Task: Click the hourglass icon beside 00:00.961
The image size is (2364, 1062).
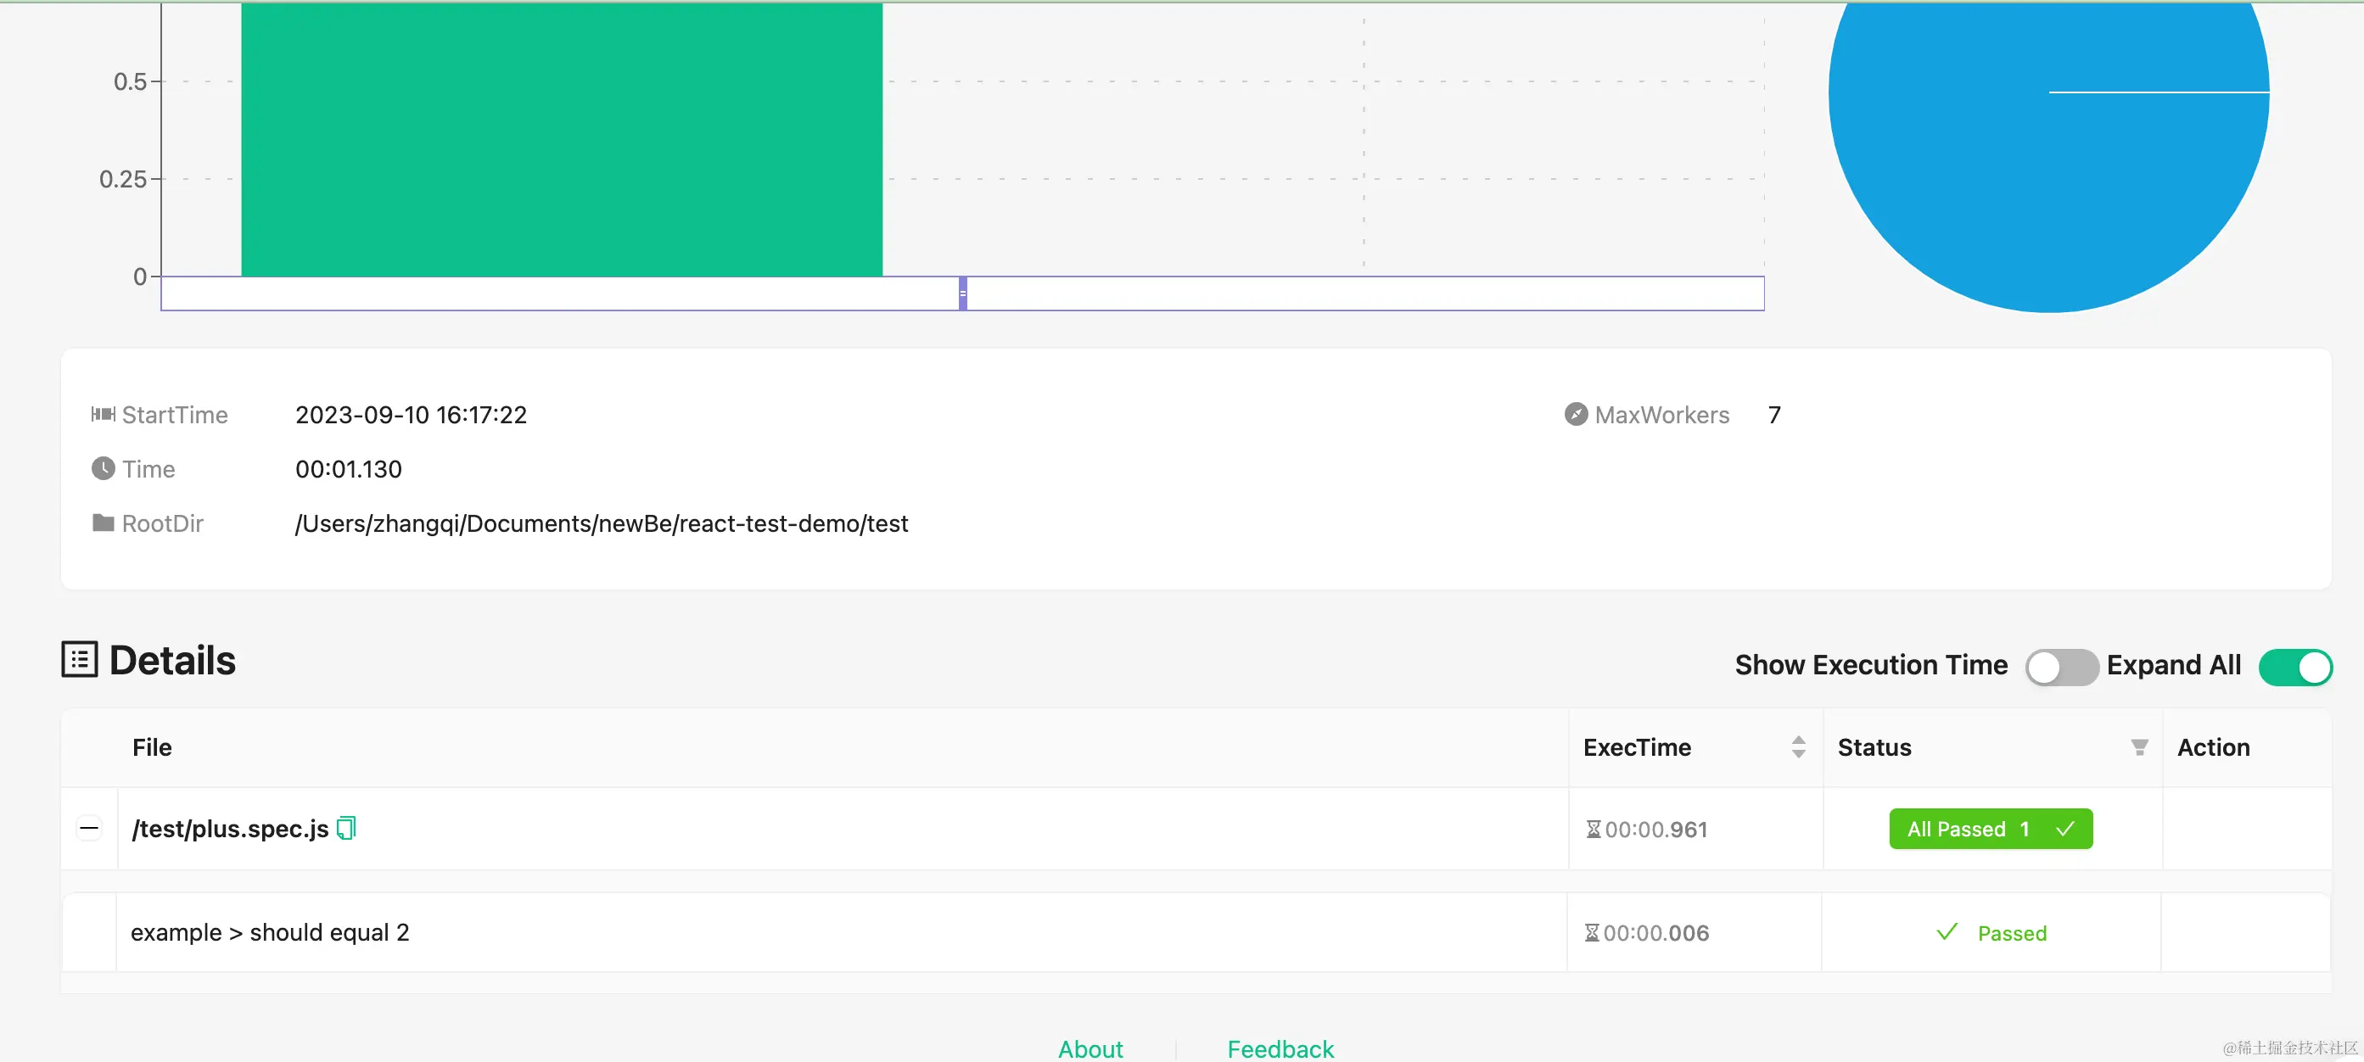Action: [1594, 829]
